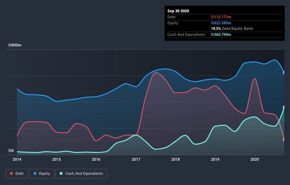Click the 2018 x-axis label
This screenshot has height=185, width=290.
[x=176, y=159]
